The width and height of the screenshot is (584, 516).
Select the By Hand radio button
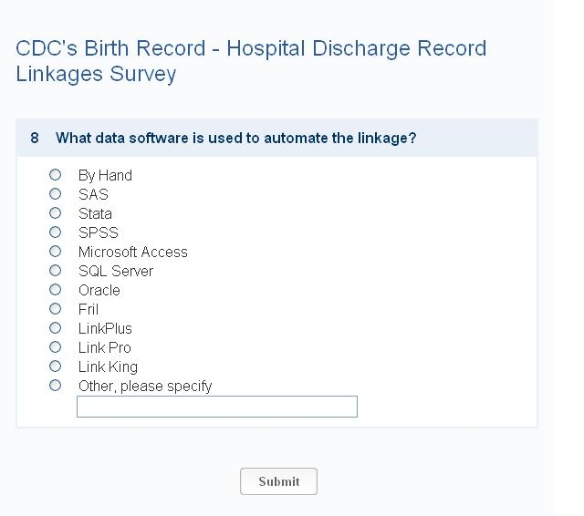(x=55, y=174)
